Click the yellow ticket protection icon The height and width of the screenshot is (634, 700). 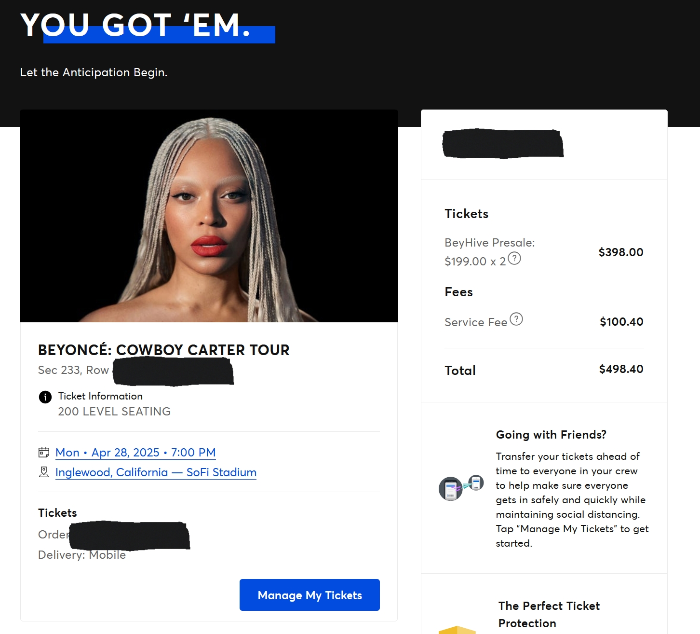457,630
